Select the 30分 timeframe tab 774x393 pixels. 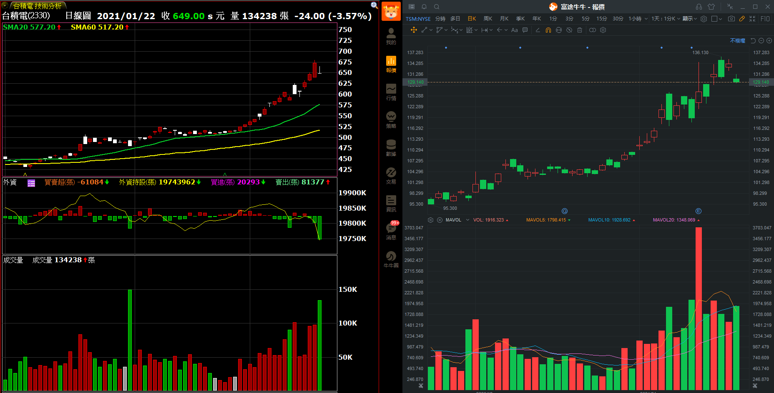coord(618,19)
